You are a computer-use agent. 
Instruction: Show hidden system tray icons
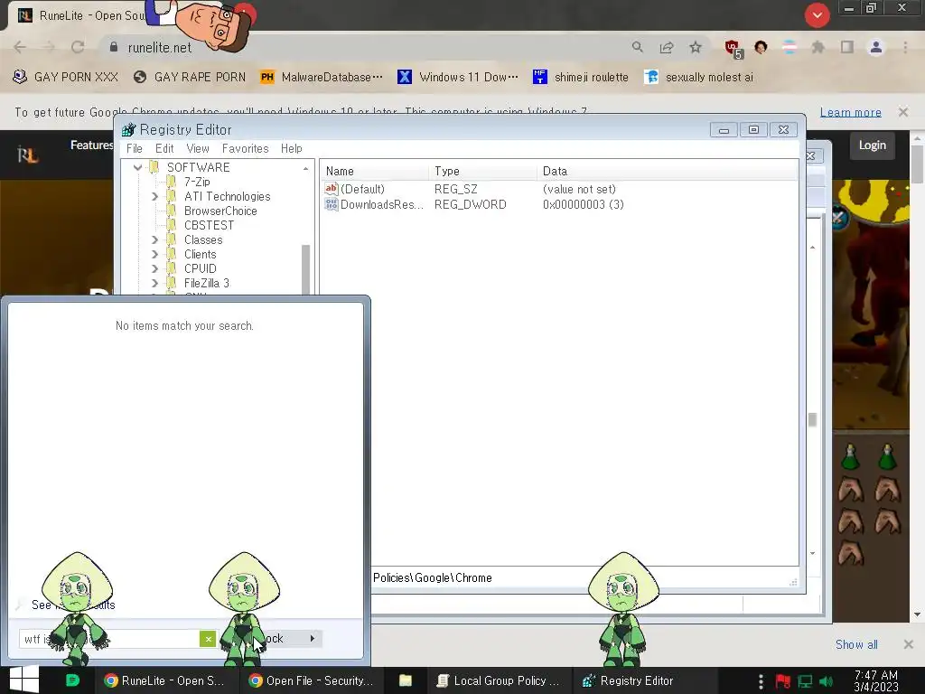click(x=761, y=681)
